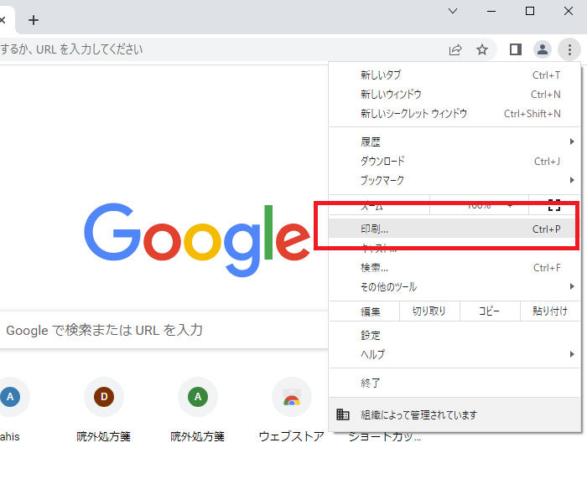Click the organization building icon
The height and width of the screenshot is (494, 587).
coord(342,414)
